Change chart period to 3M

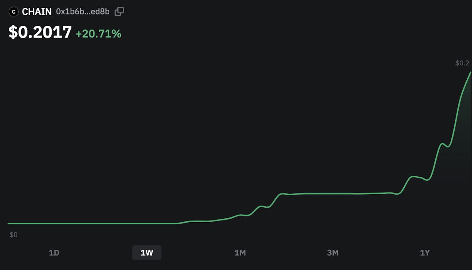(333, 253)
